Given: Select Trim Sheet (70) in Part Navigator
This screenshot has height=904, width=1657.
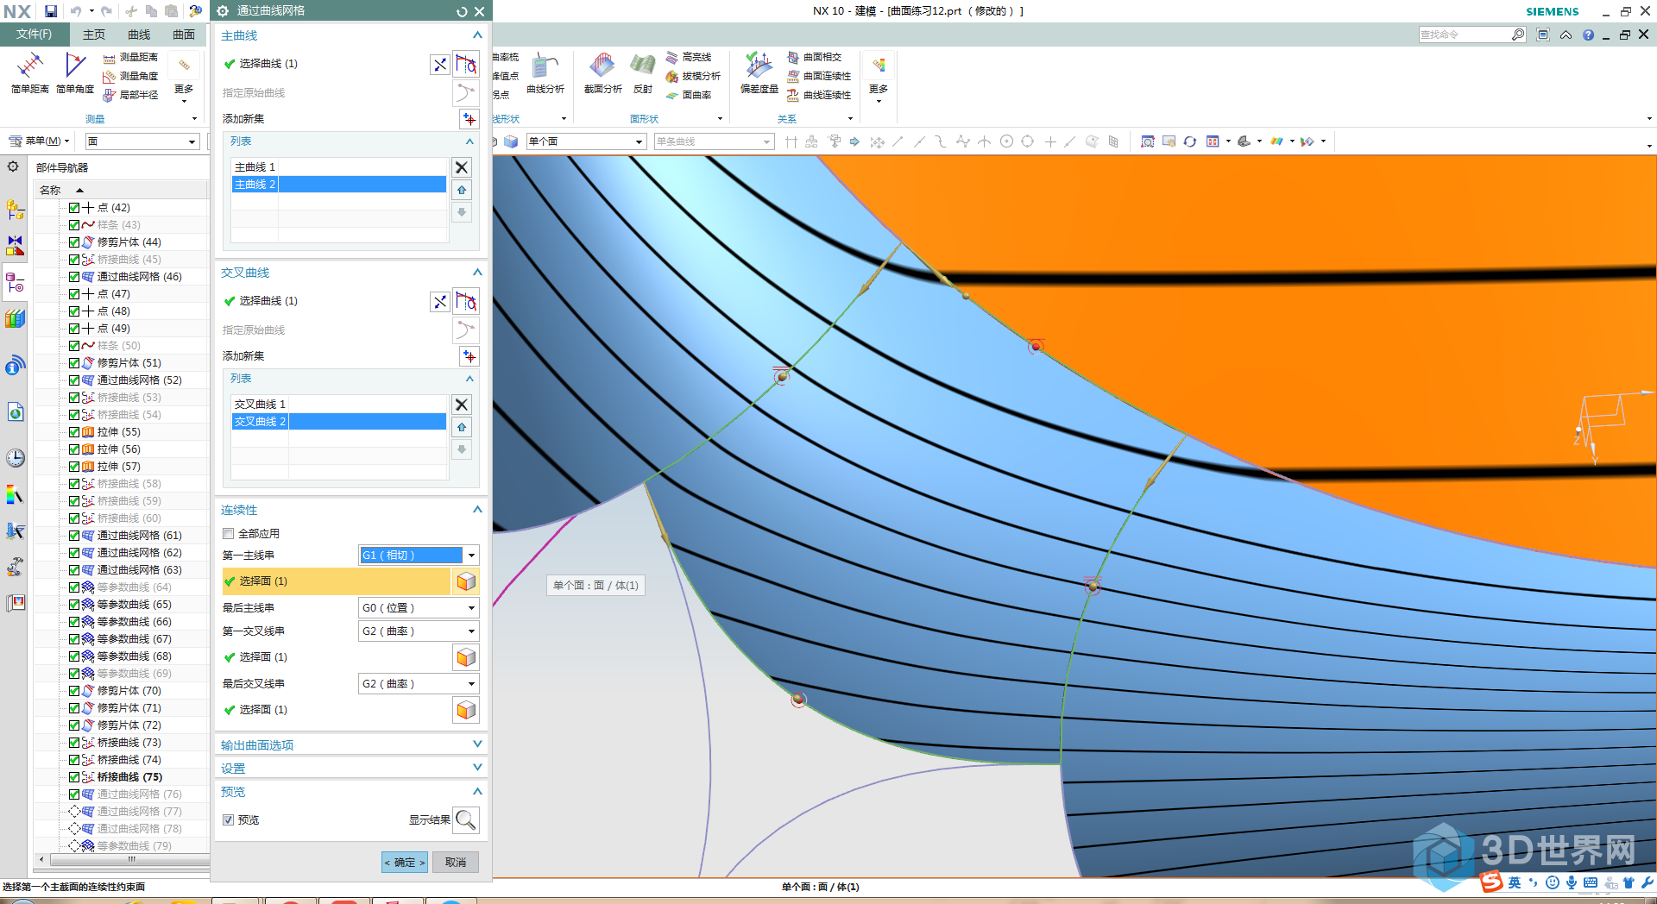Looking at the screenshot, I should coord(129,691).
